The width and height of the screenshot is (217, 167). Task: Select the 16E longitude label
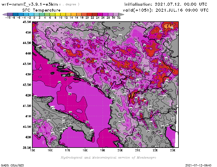50,150
